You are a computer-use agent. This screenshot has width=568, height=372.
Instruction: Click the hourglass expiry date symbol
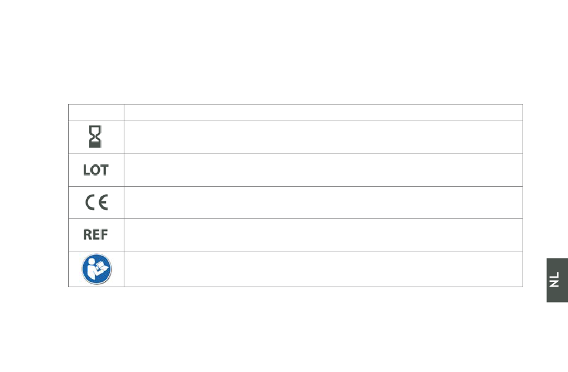tap(95, 137)
